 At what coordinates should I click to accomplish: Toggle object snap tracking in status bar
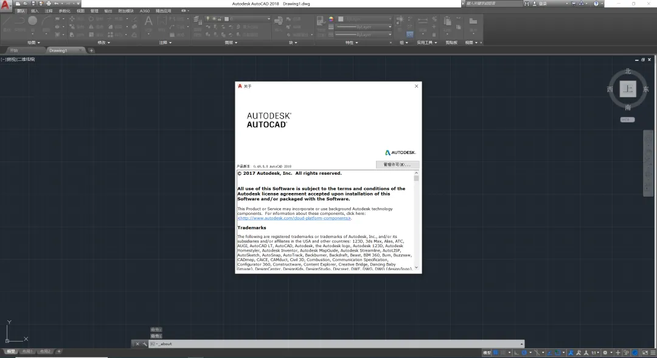[x=550, y=353]
